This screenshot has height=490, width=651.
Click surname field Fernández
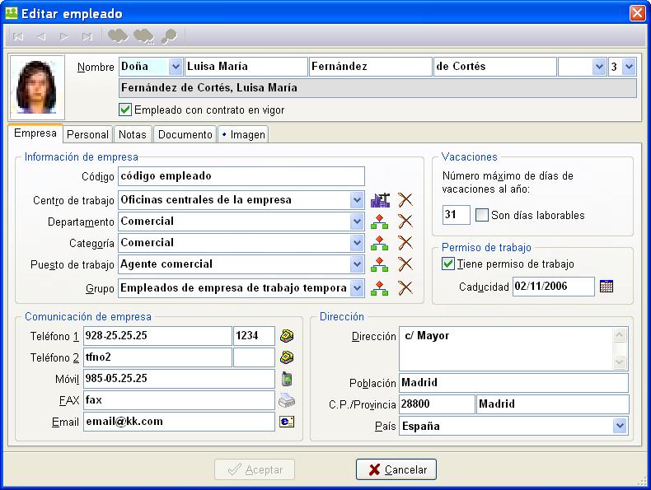[370, 67]
